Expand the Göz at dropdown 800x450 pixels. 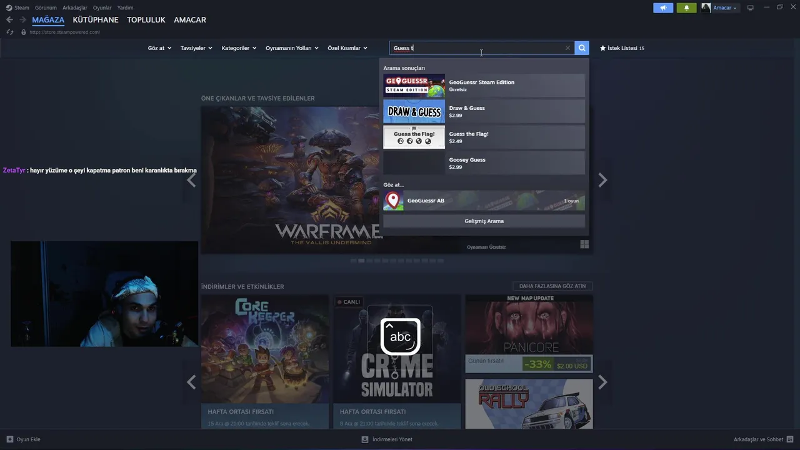159,48
